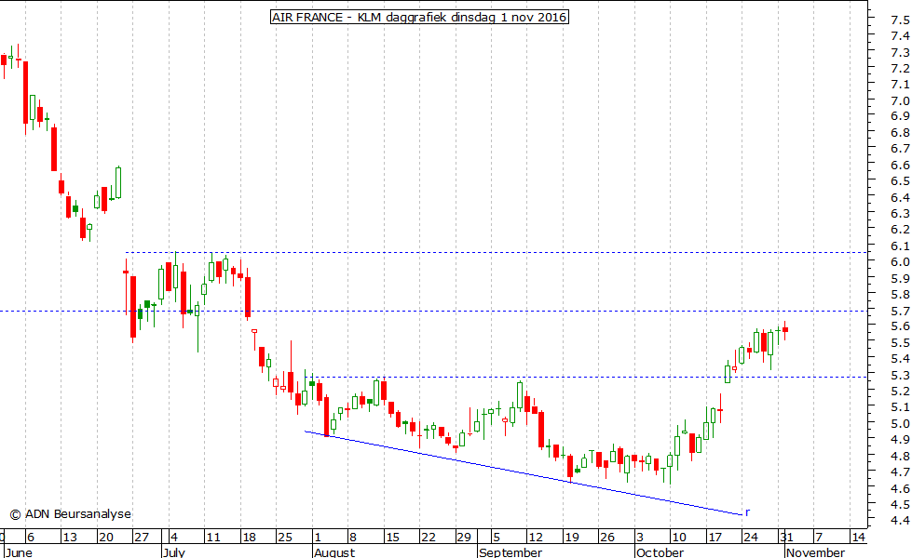Select the October month label
Screen dimensions: 912x558
pyautogui.click(x=660, y=552)
